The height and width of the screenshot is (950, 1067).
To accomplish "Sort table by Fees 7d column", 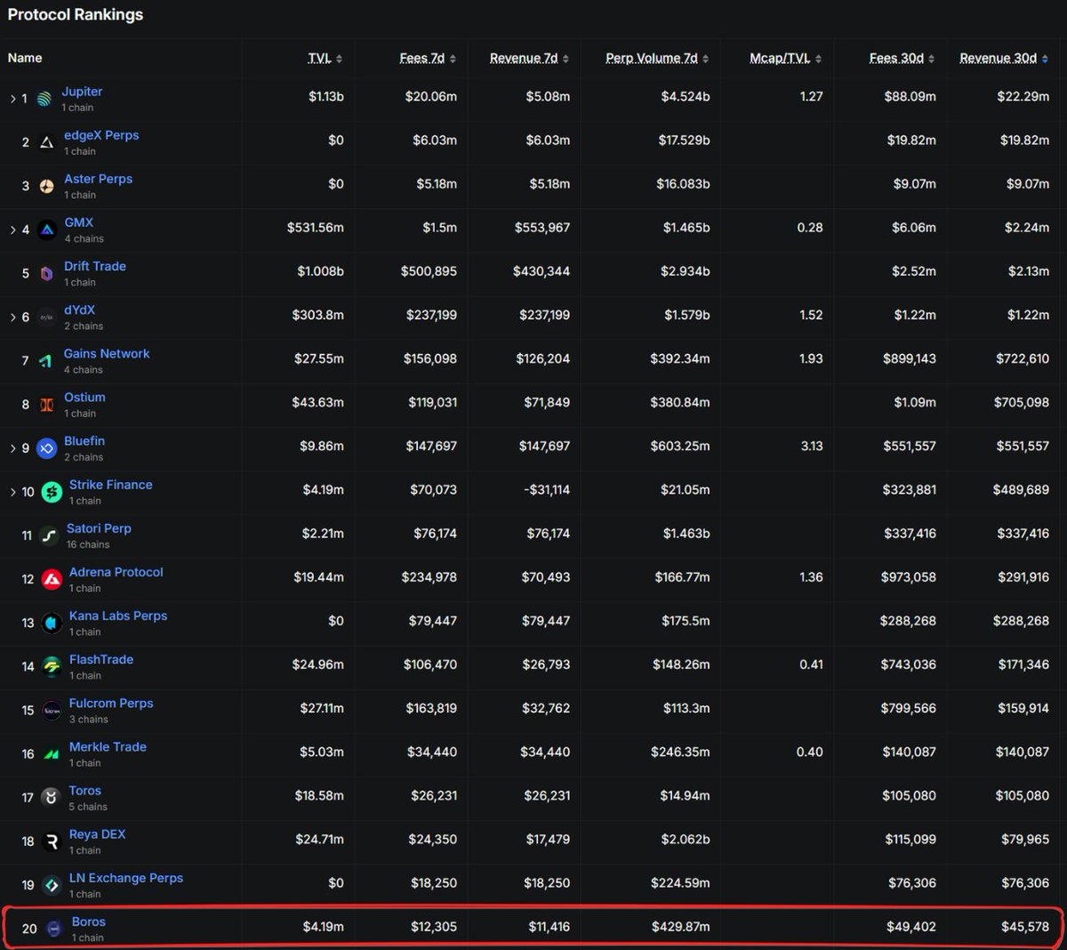I will (x=428, y=58).
